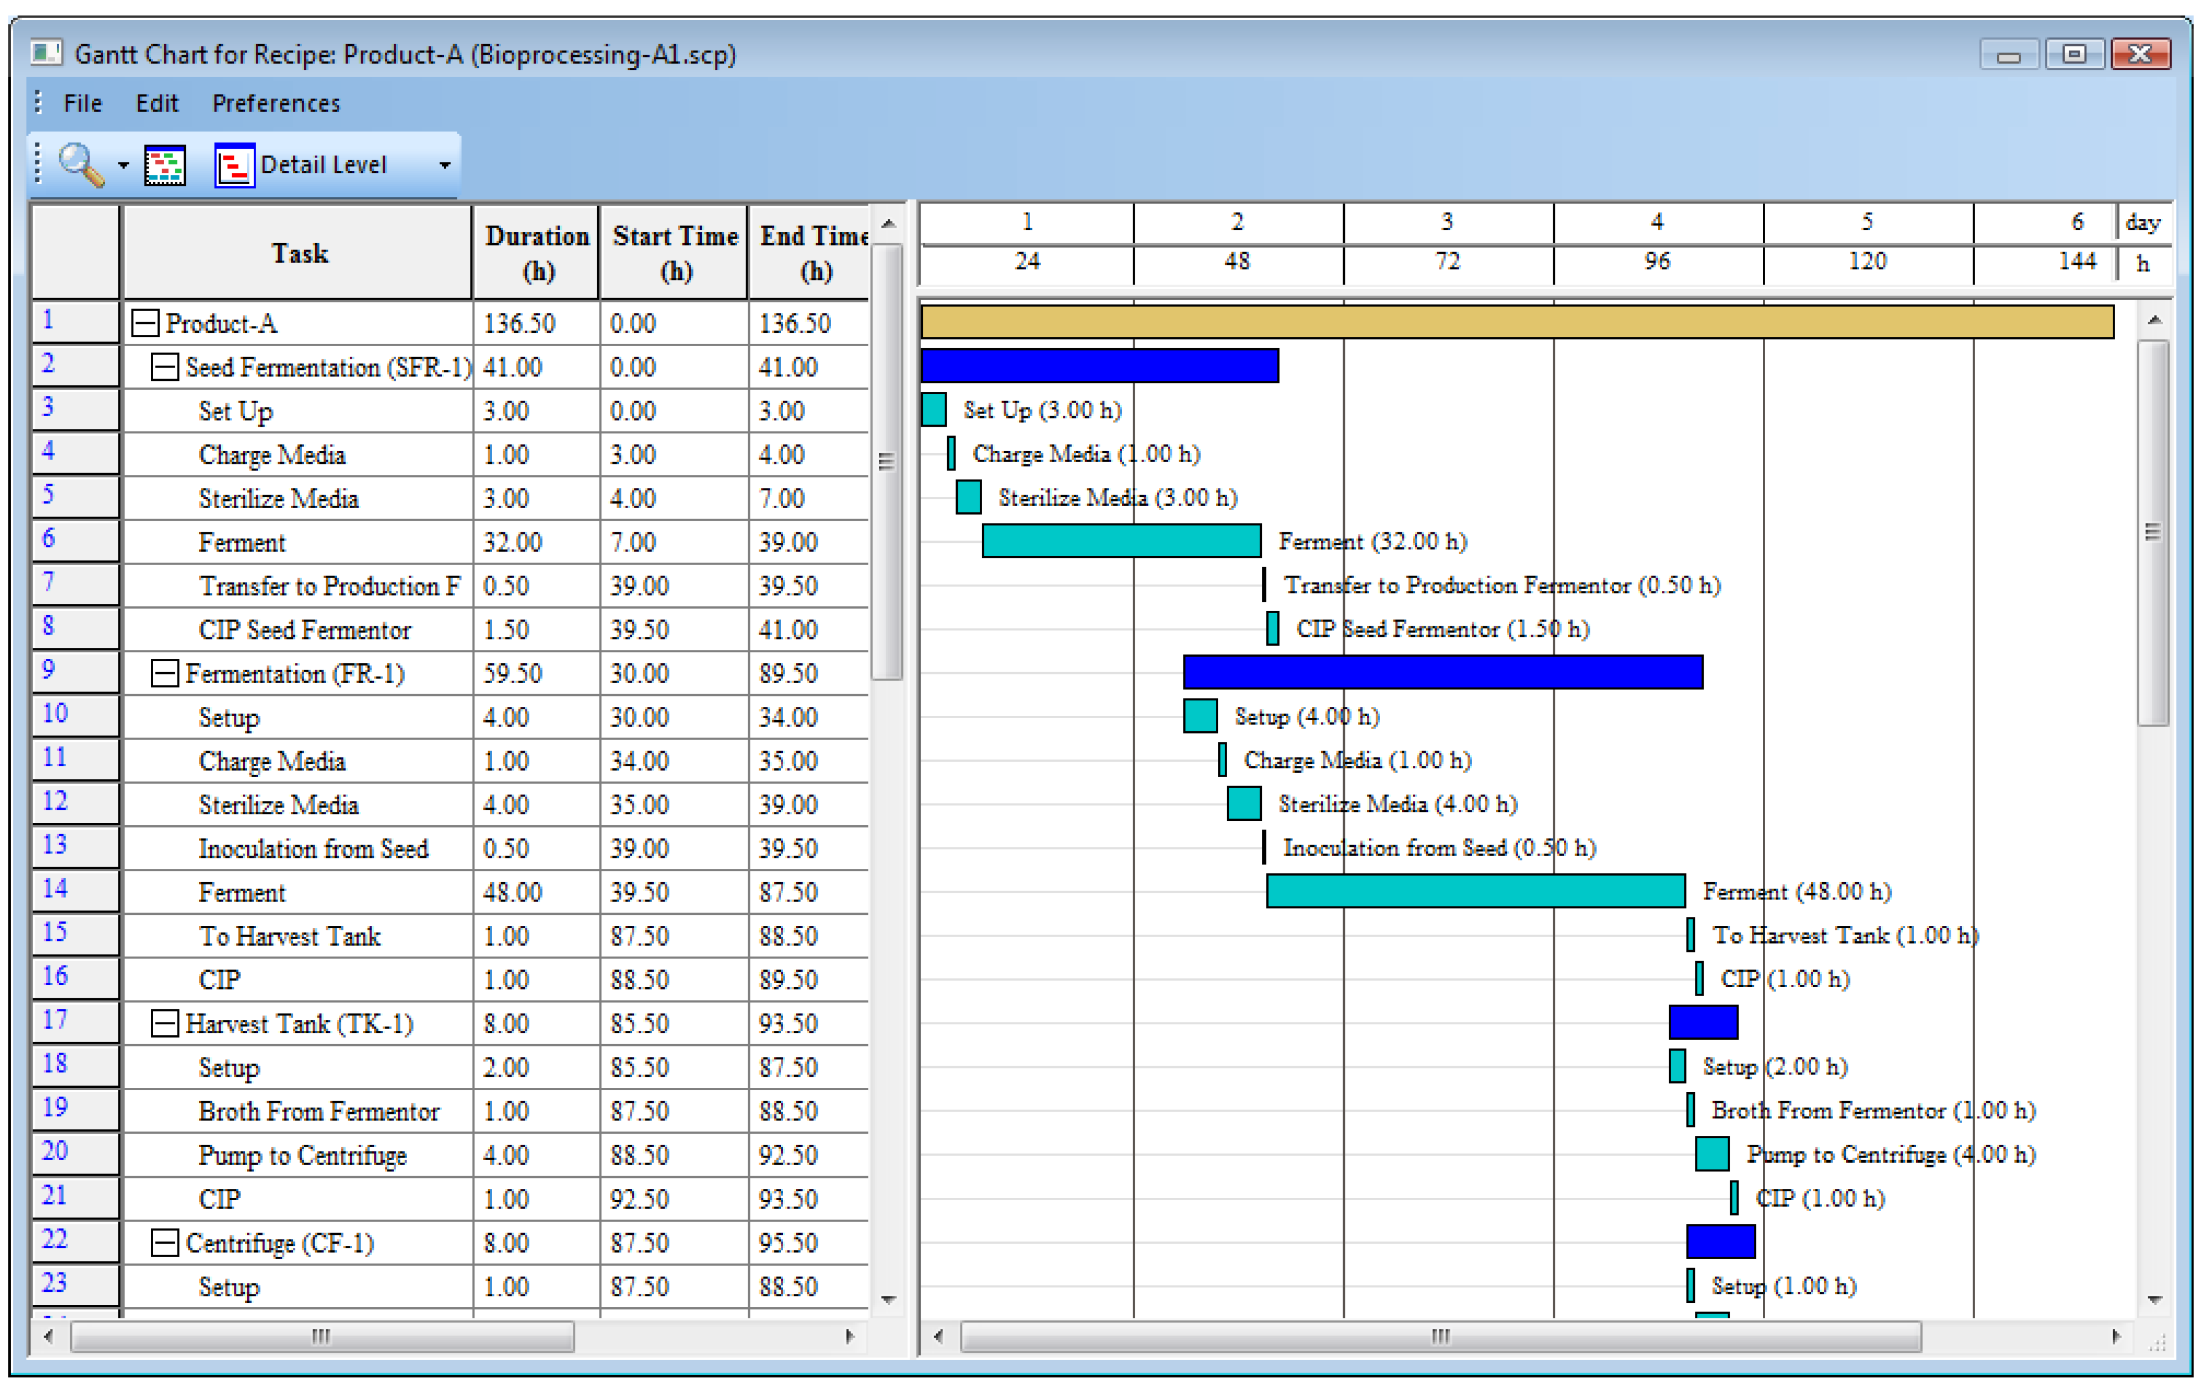
Task: Collapse the Centrifuge (CF-1) node
Action: pyautogui.click(x=165, y=1243)
